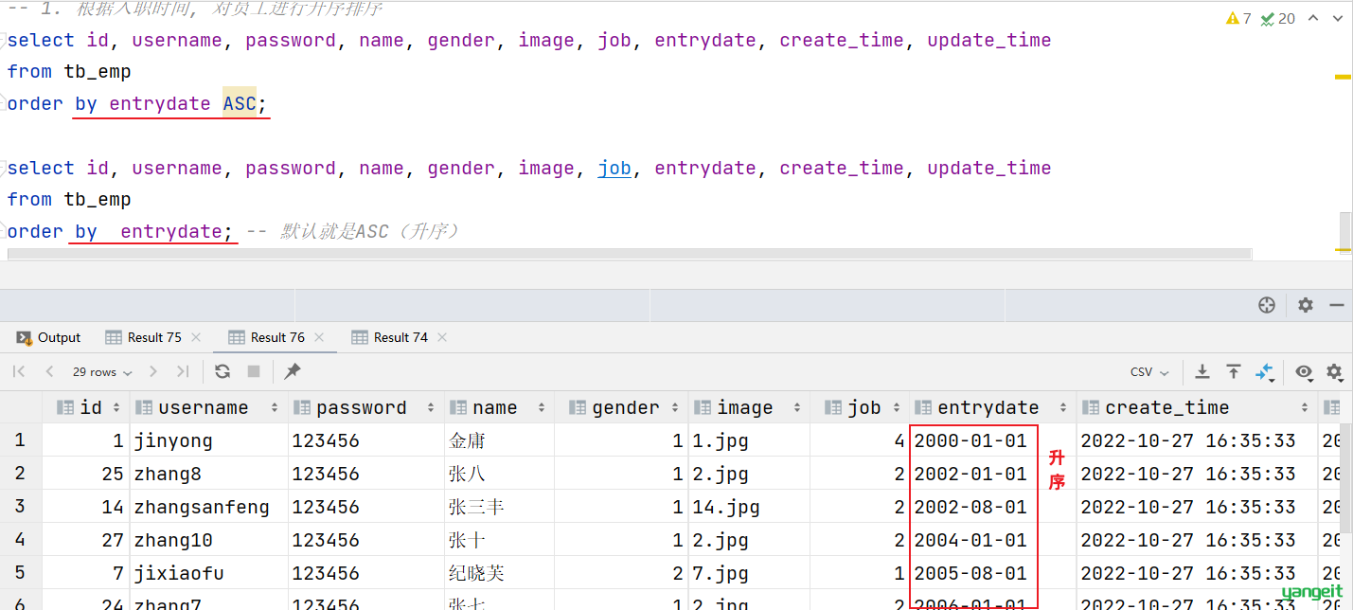Click the crosshair locate icon in Services panel
This screenshot has height=610, width=1353.
click(x=1267, y=305)
